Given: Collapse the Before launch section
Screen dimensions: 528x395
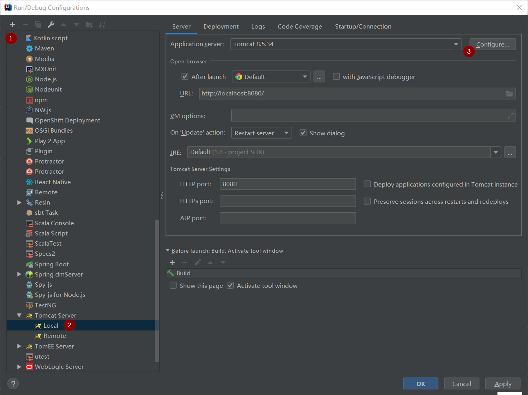Looking at the screenshot, I should pyautogui.click(x=168, y=251).
